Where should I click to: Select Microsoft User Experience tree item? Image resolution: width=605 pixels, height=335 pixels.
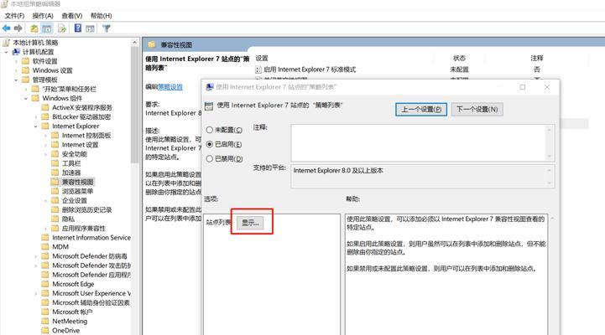tap(91, 293)
